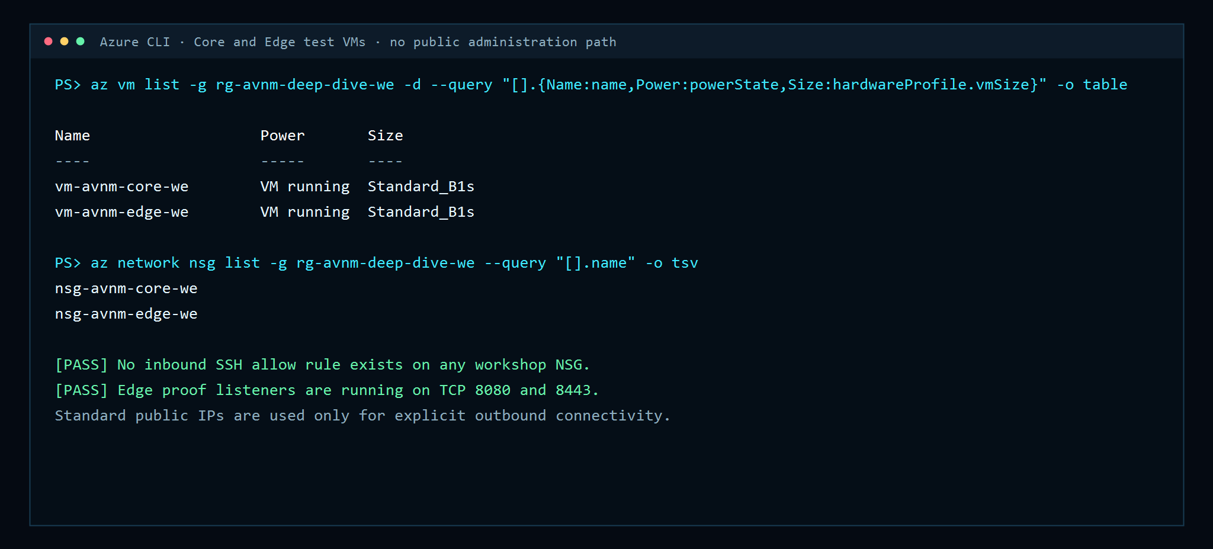The image size is (1213, 549).
Task: Click the yellow minimize dot in title bar
Action: point(65,41)
